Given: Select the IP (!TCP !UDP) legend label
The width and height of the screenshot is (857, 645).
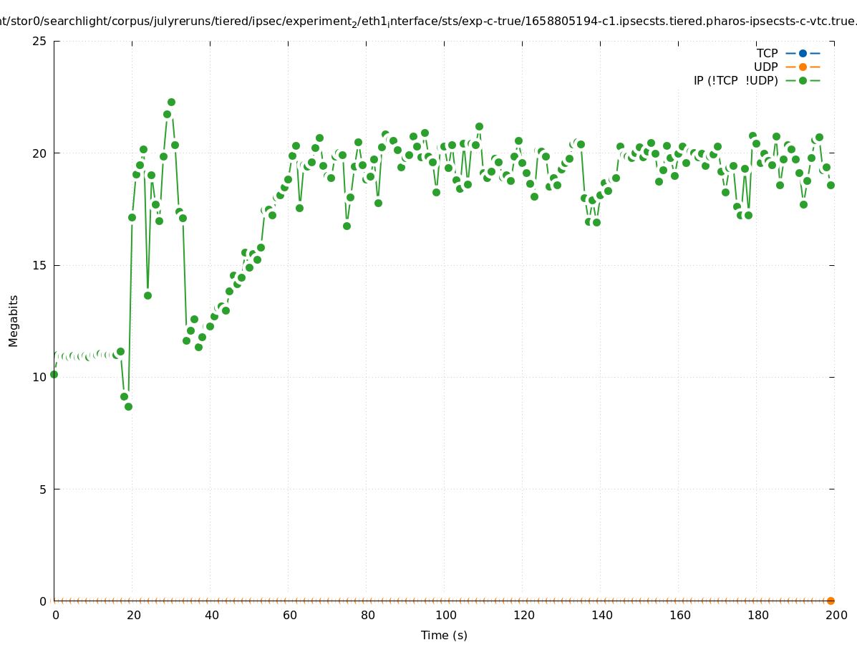Looking at the screenshot, I should 735,80.
